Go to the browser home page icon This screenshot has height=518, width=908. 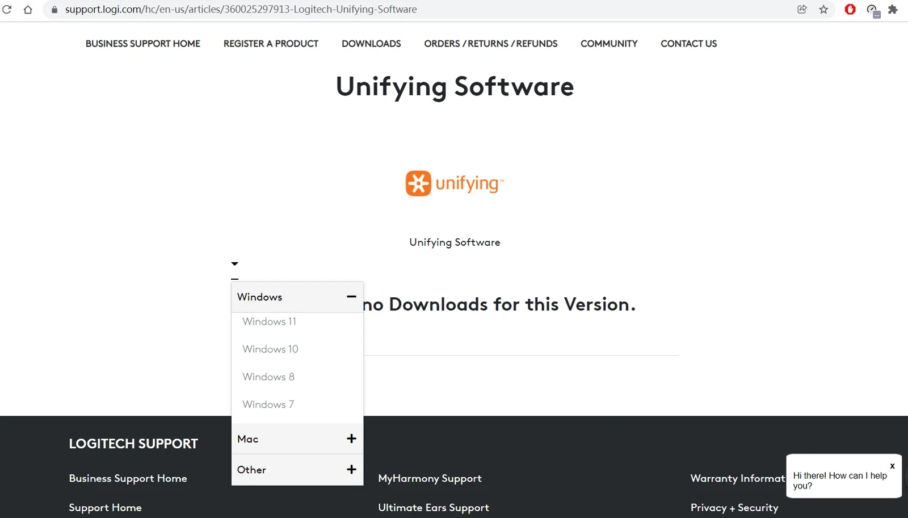tap(28, 10)
